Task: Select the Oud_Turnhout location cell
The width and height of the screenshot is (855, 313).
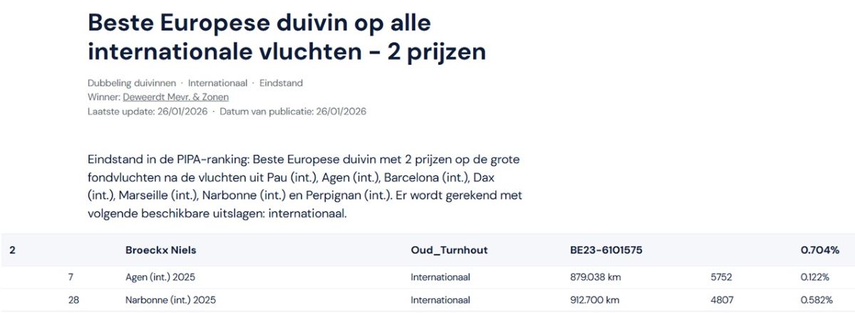Action: 449,250
